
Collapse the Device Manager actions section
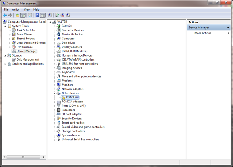(228, 27)
